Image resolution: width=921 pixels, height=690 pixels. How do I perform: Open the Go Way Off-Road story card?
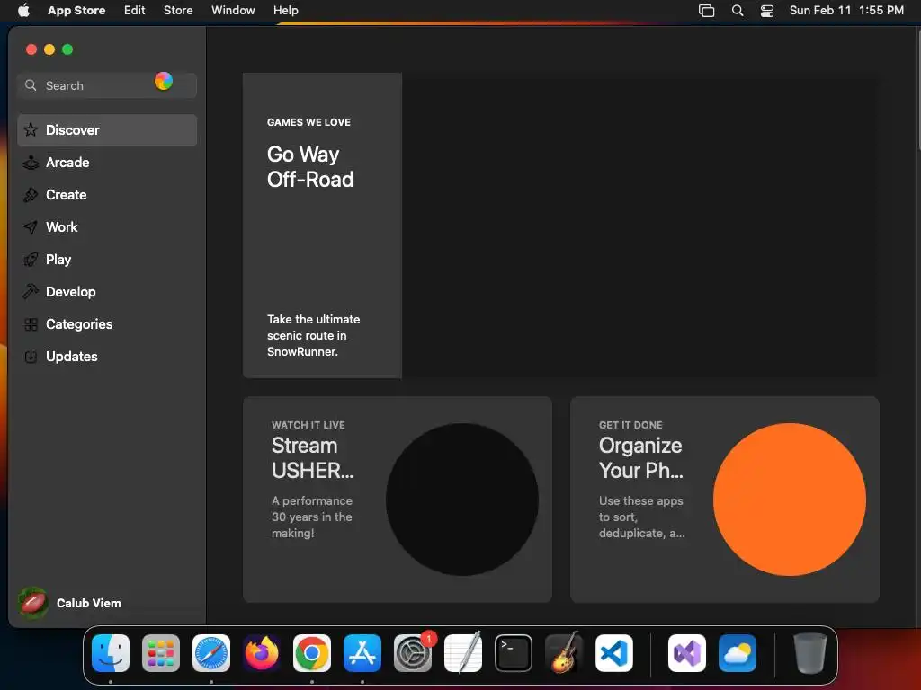pyautogui.click(x=561, y=226)
